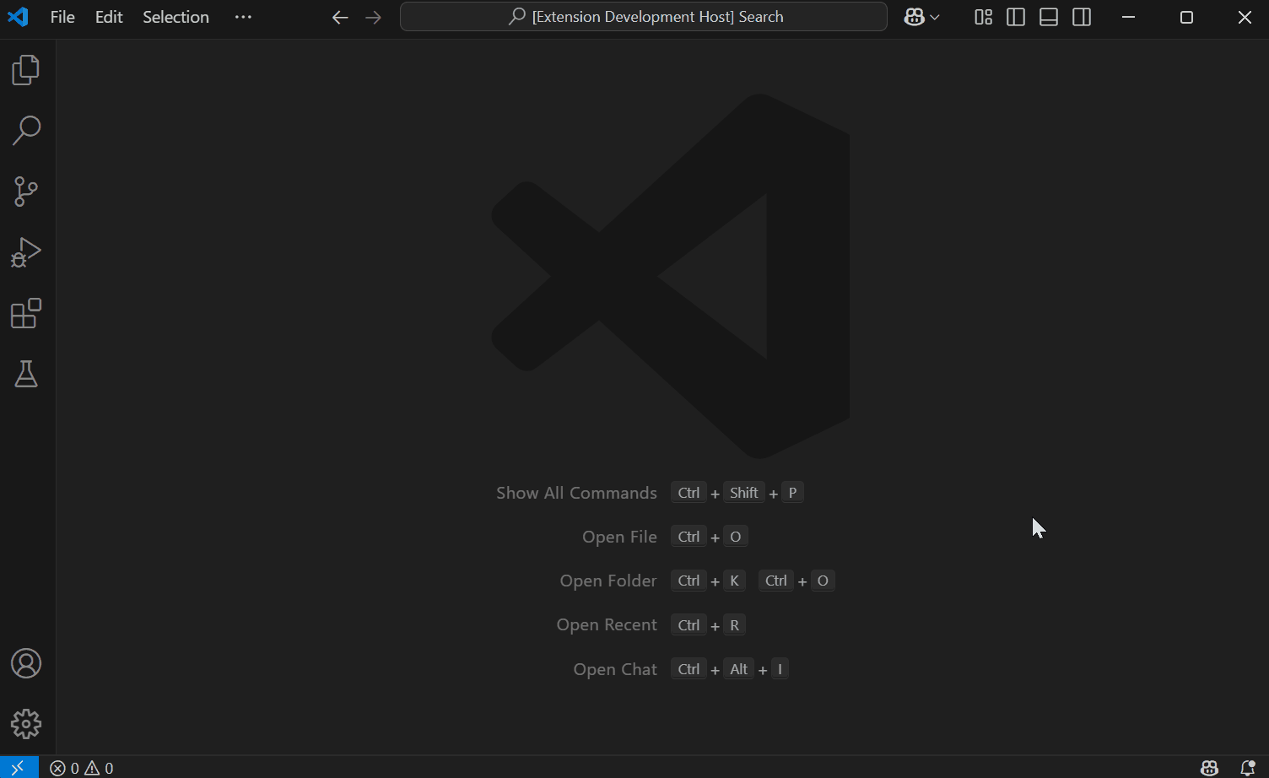Click the Extension Development Host search box
This screenshot has width=1269, height=778.
(x=643, y=17)
